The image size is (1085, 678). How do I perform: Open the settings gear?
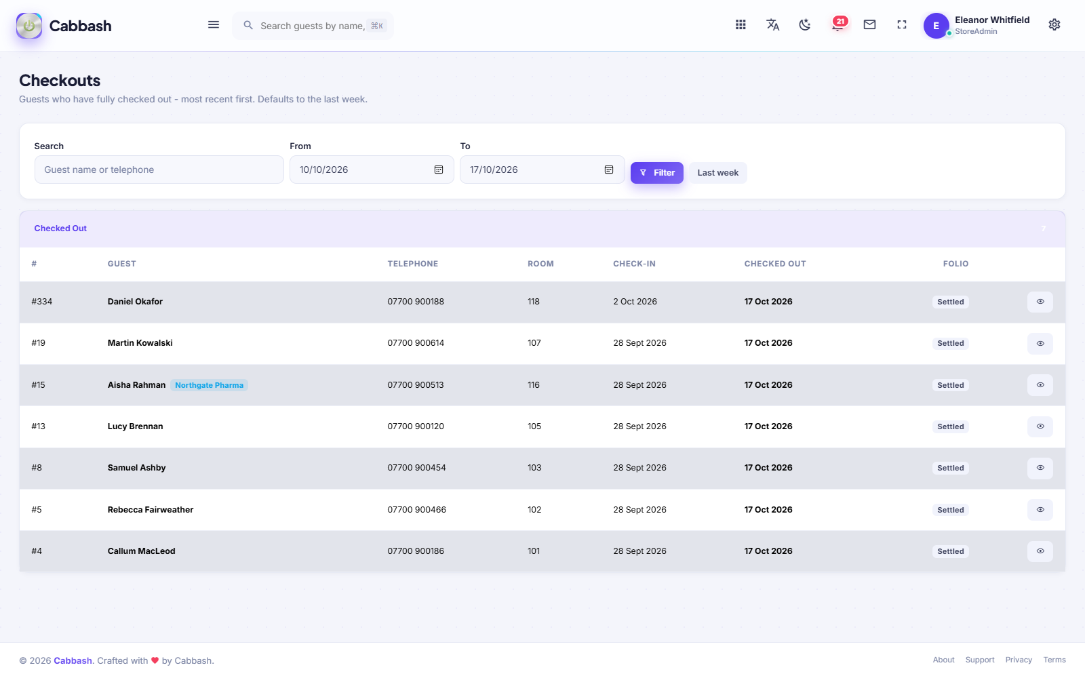1054,25
